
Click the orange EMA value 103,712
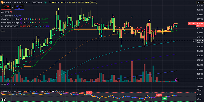coord(30,26)
